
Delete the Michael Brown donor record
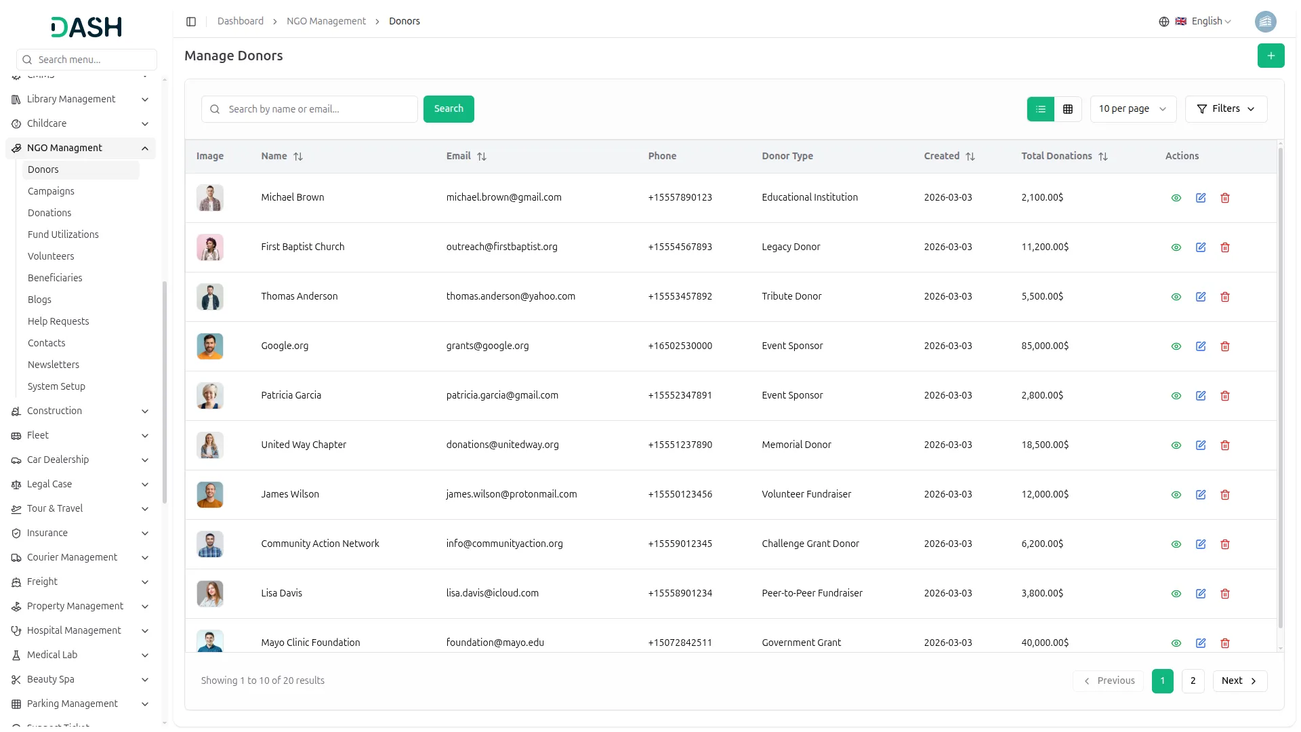click(1224, 198)
